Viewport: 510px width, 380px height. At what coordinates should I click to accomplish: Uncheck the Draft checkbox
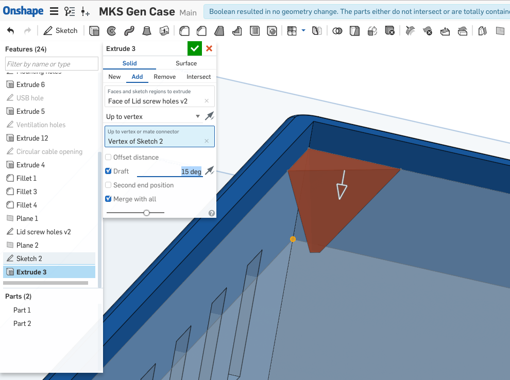(x=108, y=171)
